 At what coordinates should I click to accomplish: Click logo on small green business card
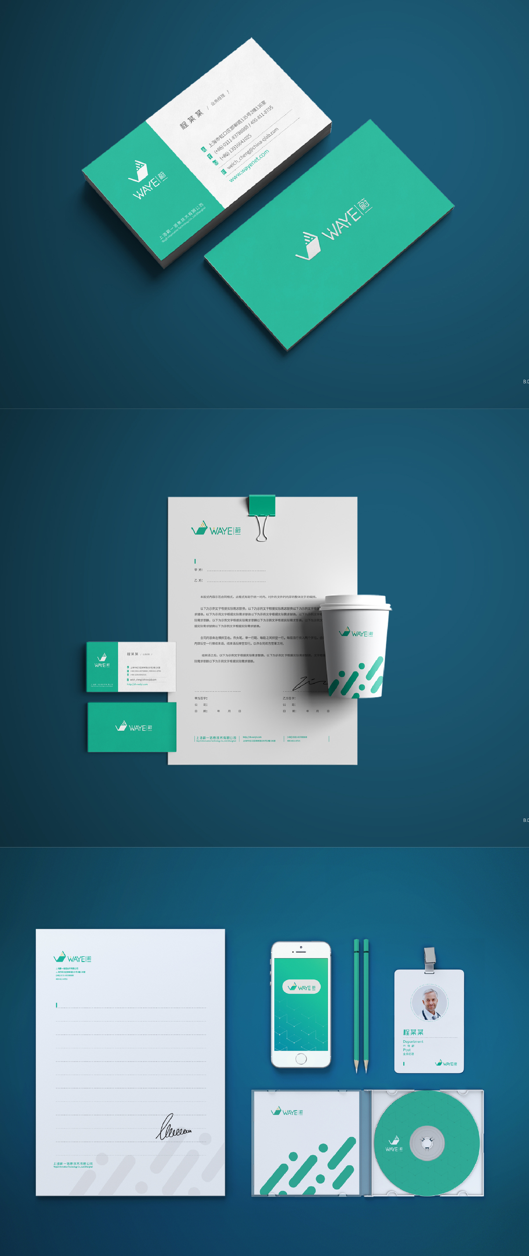click(134, 726)
